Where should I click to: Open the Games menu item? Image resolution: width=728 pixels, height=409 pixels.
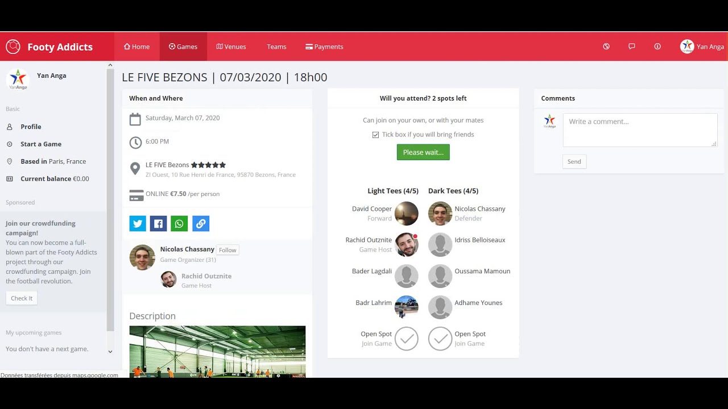[183, 47]
